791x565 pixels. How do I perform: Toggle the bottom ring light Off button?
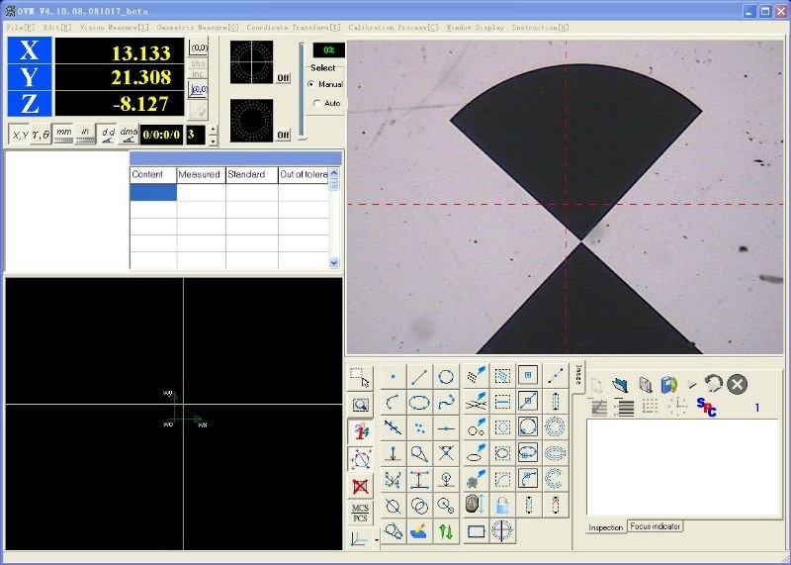pos(283,134)
